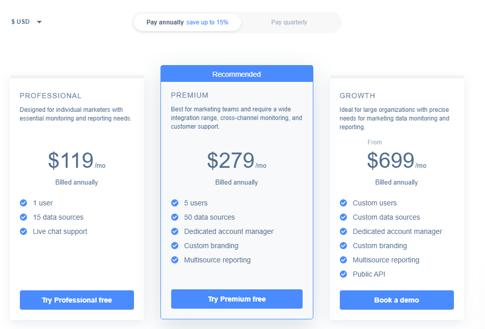Viewport: 485px width, 329px height.
Task: Click checkmark beside Premium's "Custom branding"
Action: (x=175, y=246)
